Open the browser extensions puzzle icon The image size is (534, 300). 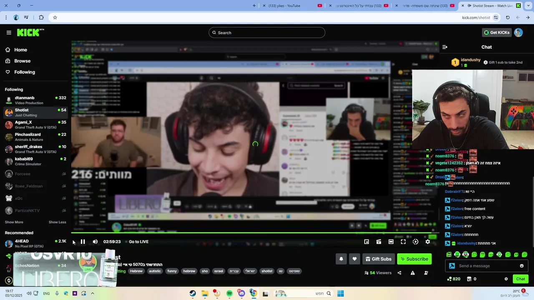pyautogui.click(x=41, y=17)
